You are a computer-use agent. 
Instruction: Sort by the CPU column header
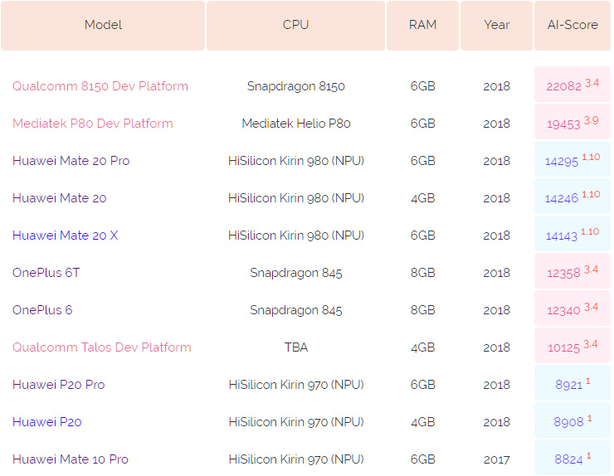click(295, 25)
